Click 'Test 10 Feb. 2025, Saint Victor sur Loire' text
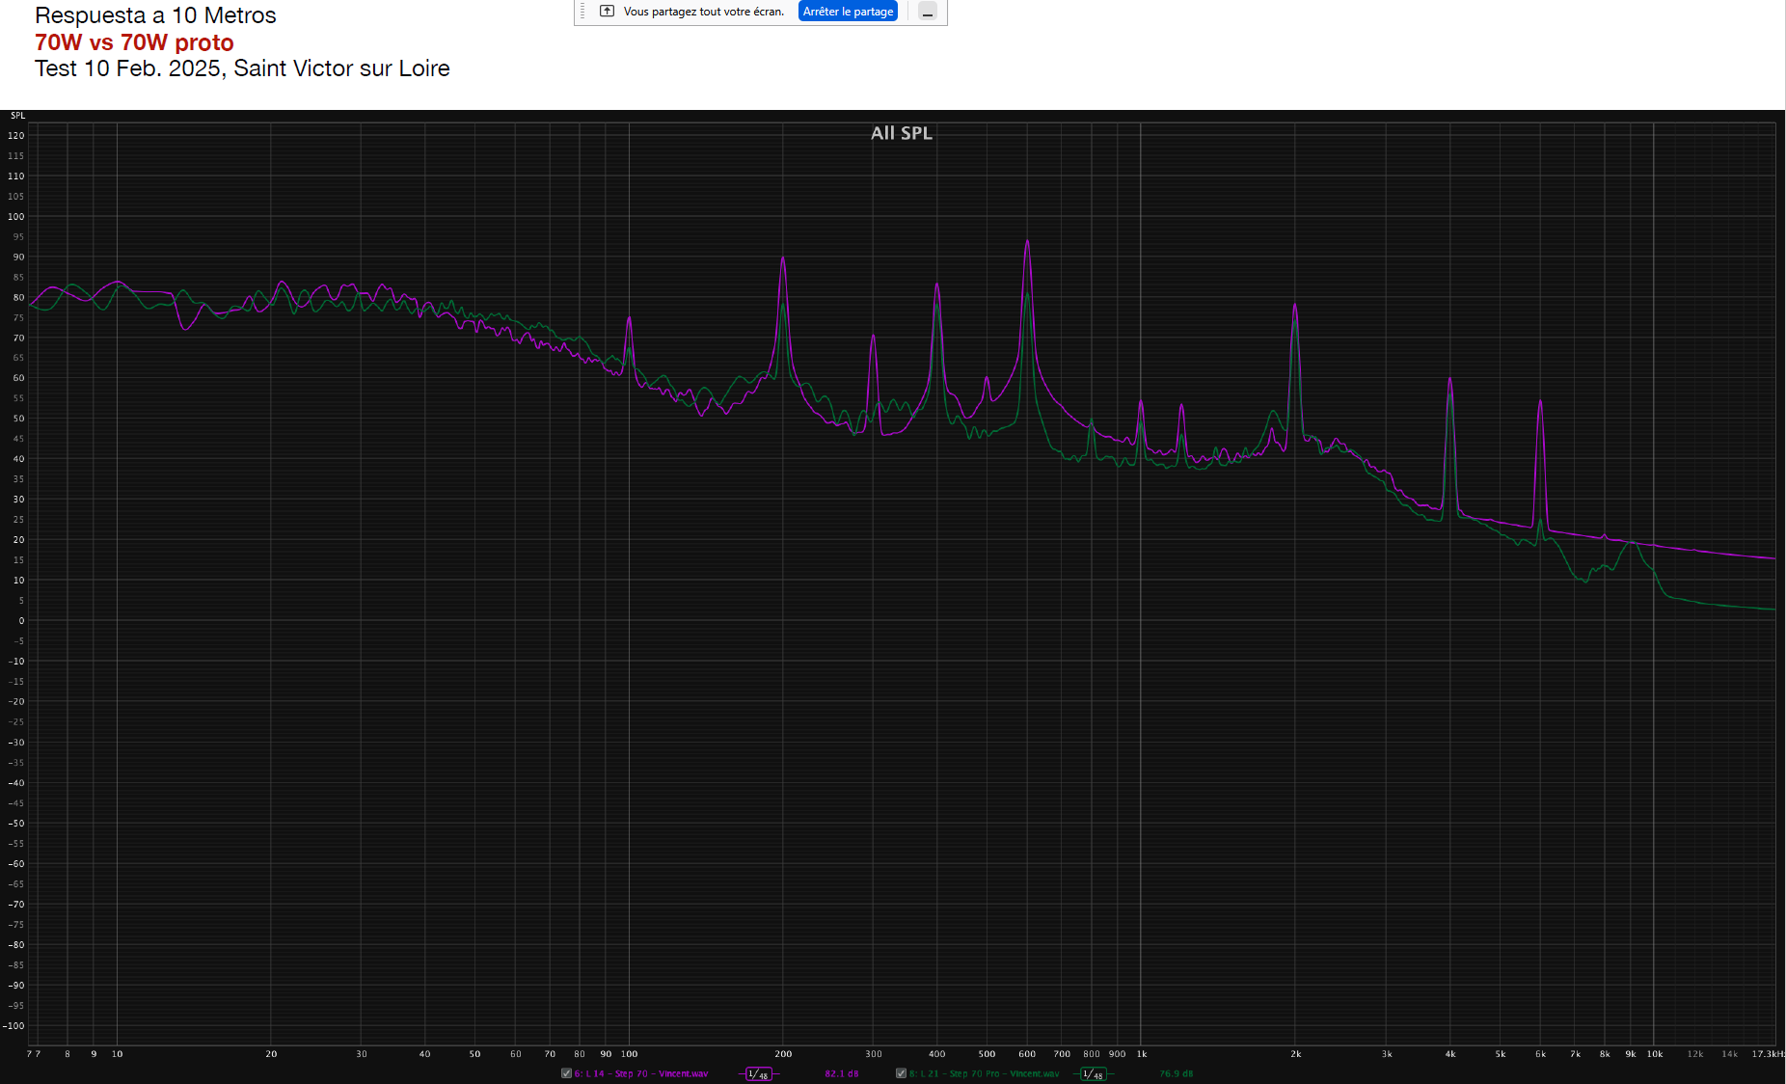The width and height of the screenshot is (1786, 1084). click(242, 68)
